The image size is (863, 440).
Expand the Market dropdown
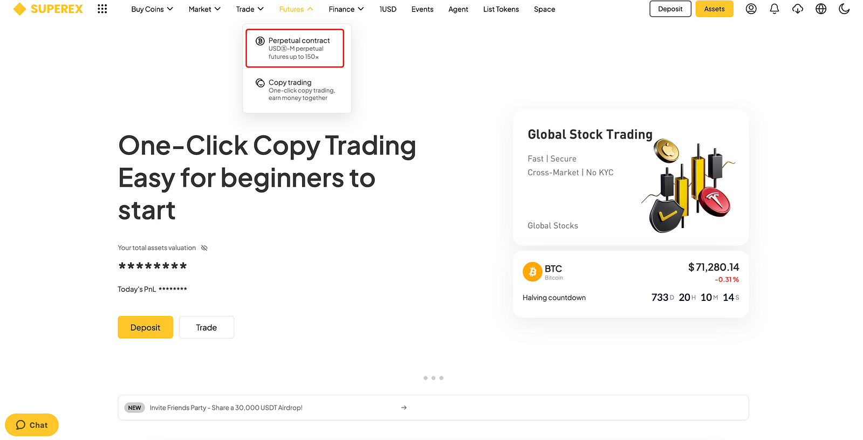pyautogui.click(x=204, y=9)
